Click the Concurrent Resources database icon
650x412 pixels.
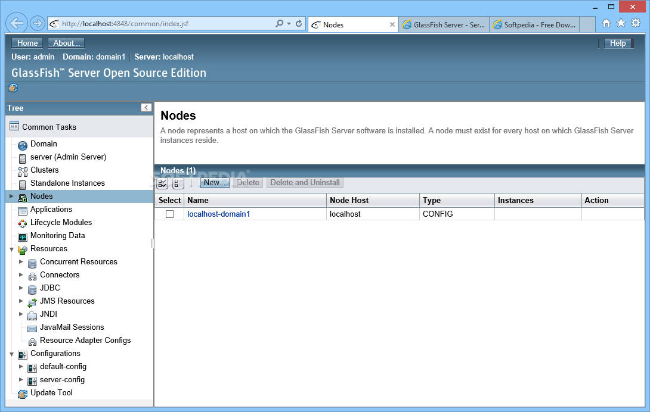pyautogui.click(x=32, y=263)
